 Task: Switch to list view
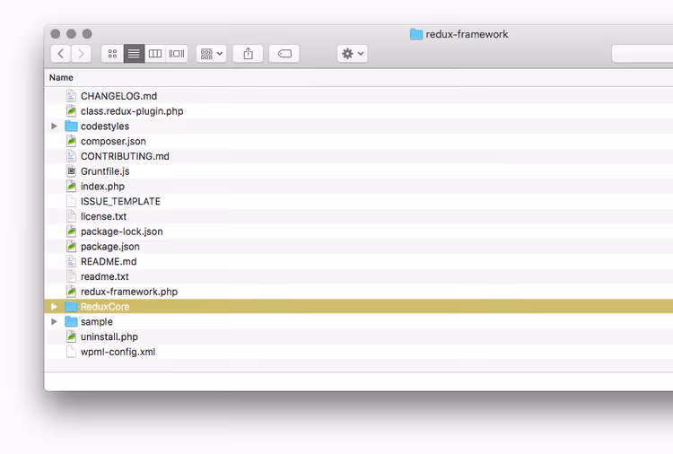[134, 54]
